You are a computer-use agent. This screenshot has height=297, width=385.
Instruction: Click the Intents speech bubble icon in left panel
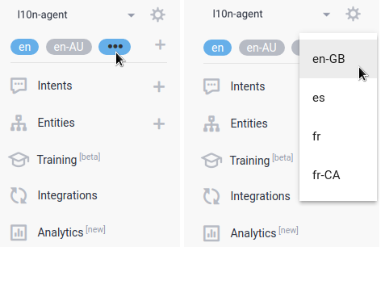click(x=19, y=86)
